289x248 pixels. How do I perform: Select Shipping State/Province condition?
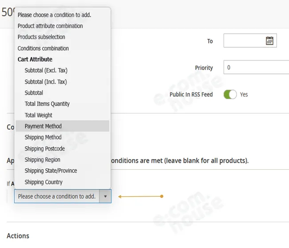(63, 171)
